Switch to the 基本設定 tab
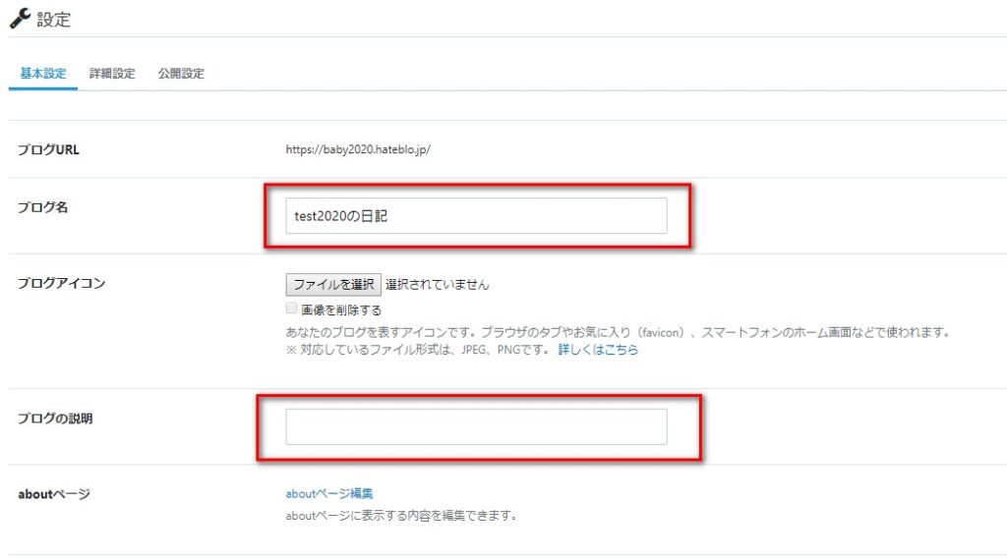Image resolution: width=1007 pixels, height=559 pixels. [x=43, y=73]
